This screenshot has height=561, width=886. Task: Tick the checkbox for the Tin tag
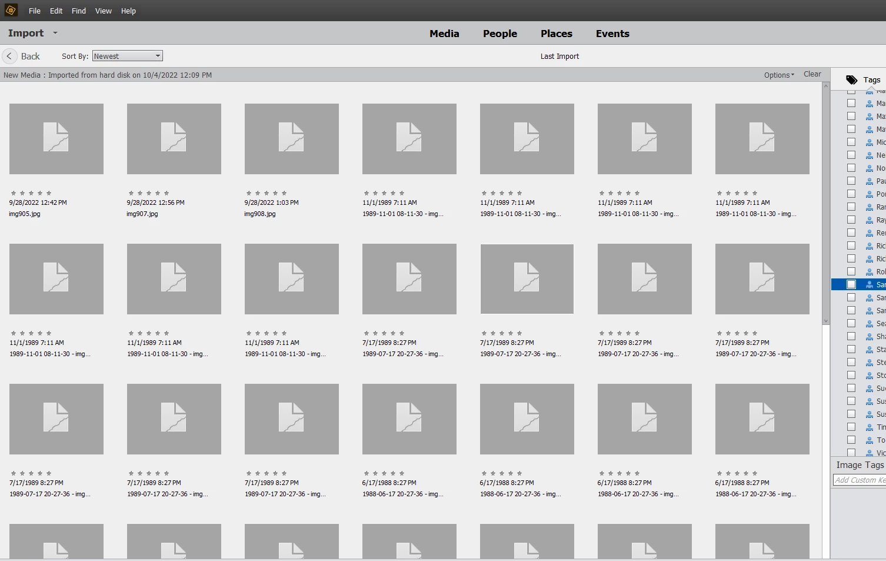click(x=851, y=427)
